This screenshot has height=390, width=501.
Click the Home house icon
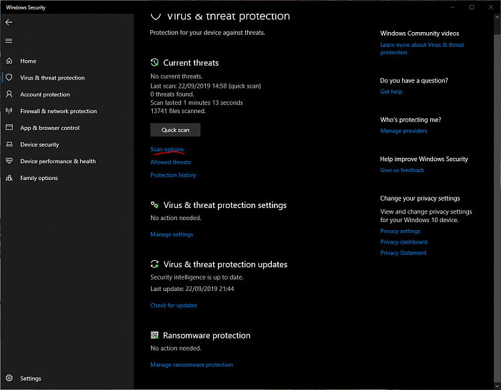click(9, 61)
